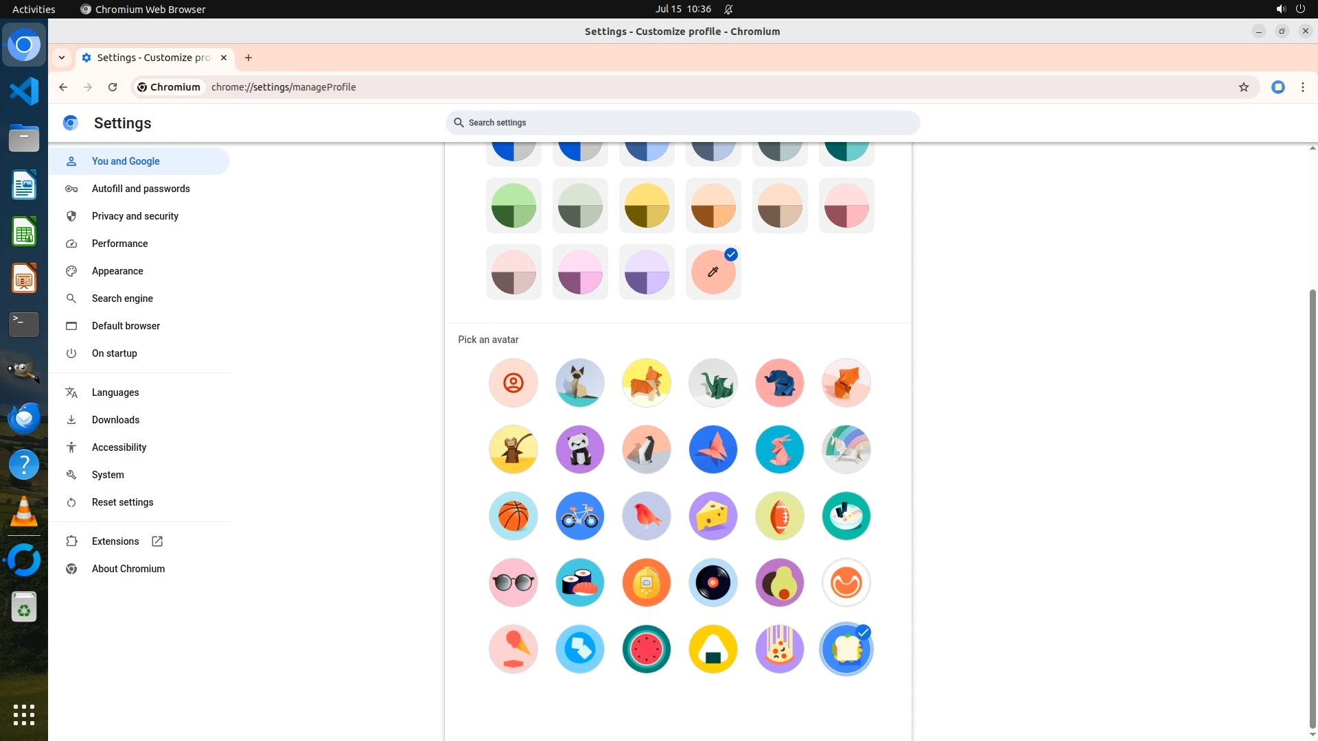This screenshot has height=741, width=1318.
Task: Open the profile button in toolbar
Action: click(1277, 87)
